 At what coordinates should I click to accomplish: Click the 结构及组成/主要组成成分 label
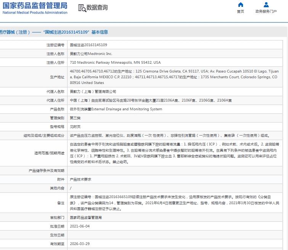44,135
